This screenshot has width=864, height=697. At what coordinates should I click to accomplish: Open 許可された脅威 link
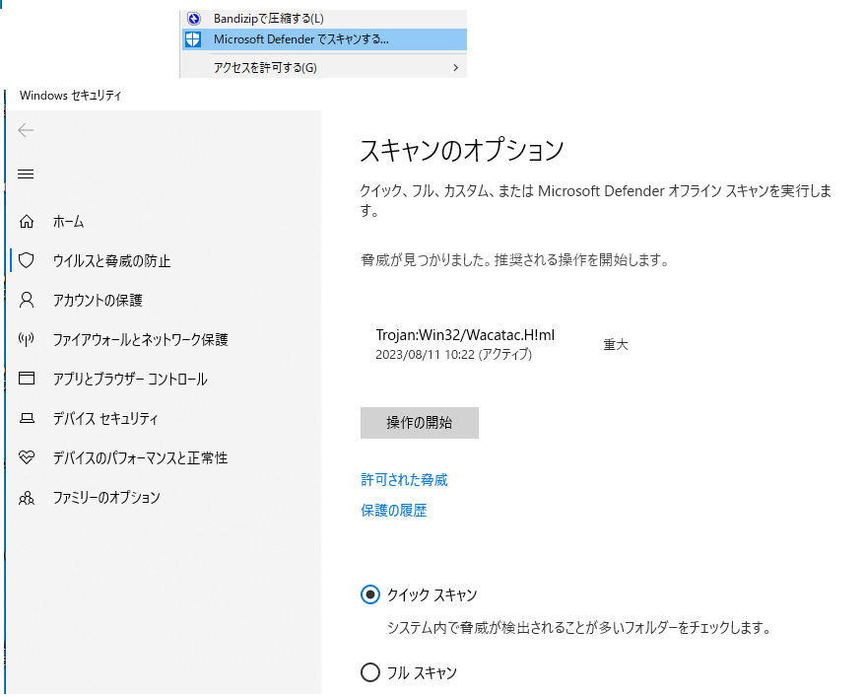click(x=404, y=480)
